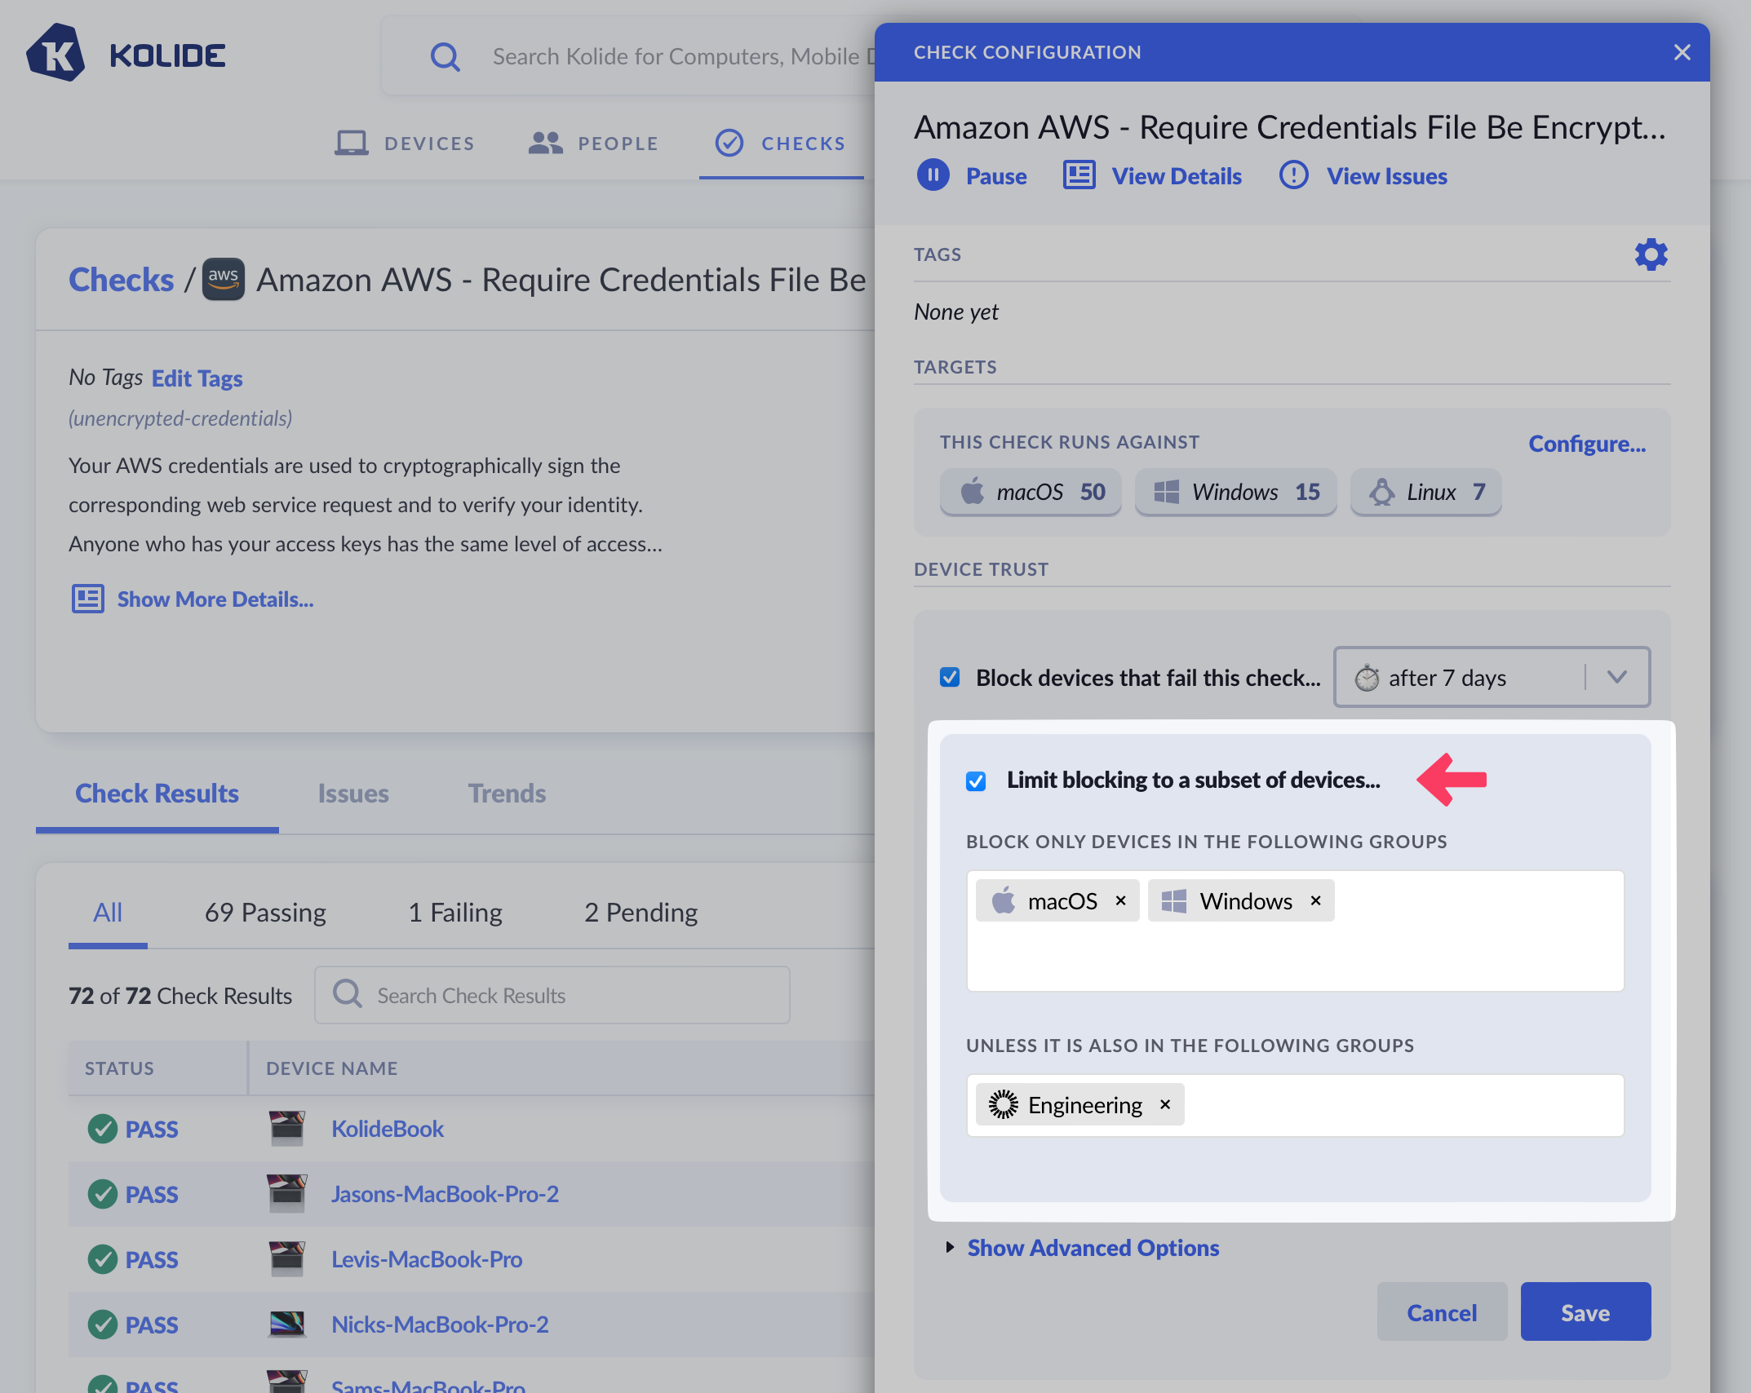Click the search magnifier icon in header
Viewport: 1751px width, 1393px height.
[445, 56]
